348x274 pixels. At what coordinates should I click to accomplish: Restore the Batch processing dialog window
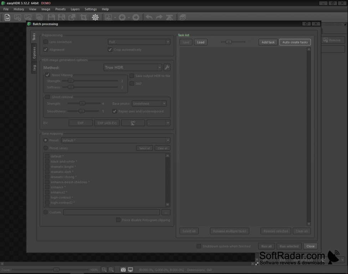[307, 24]
